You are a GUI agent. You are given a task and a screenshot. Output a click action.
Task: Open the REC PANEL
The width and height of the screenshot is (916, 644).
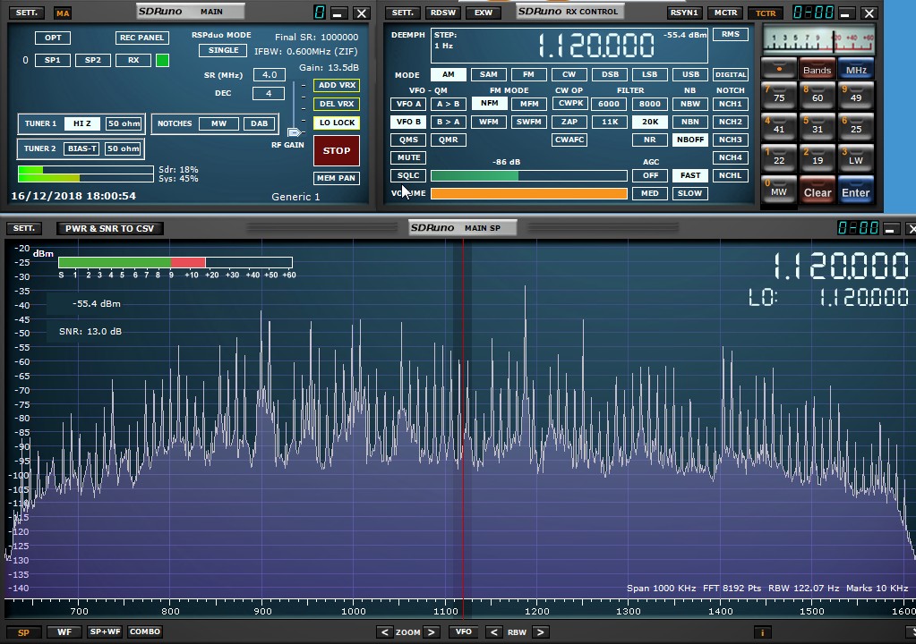coord(142,38)
